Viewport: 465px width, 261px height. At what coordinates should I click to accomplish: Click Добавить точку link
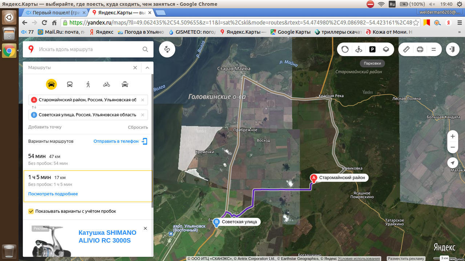[45, 127]
